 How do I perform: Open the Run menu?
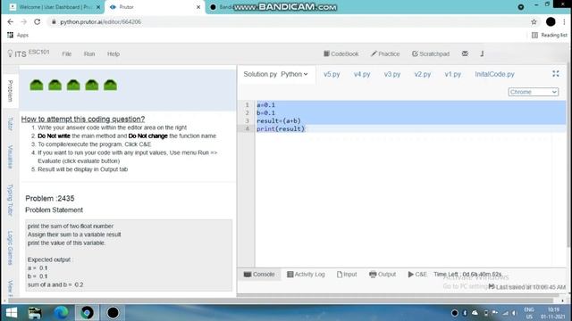[89, 53]
